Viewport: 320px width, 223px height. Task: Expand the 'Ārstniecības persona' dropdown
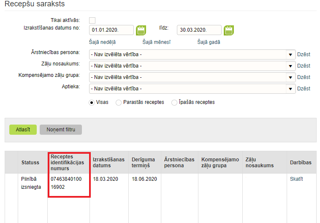coord(290,54)
